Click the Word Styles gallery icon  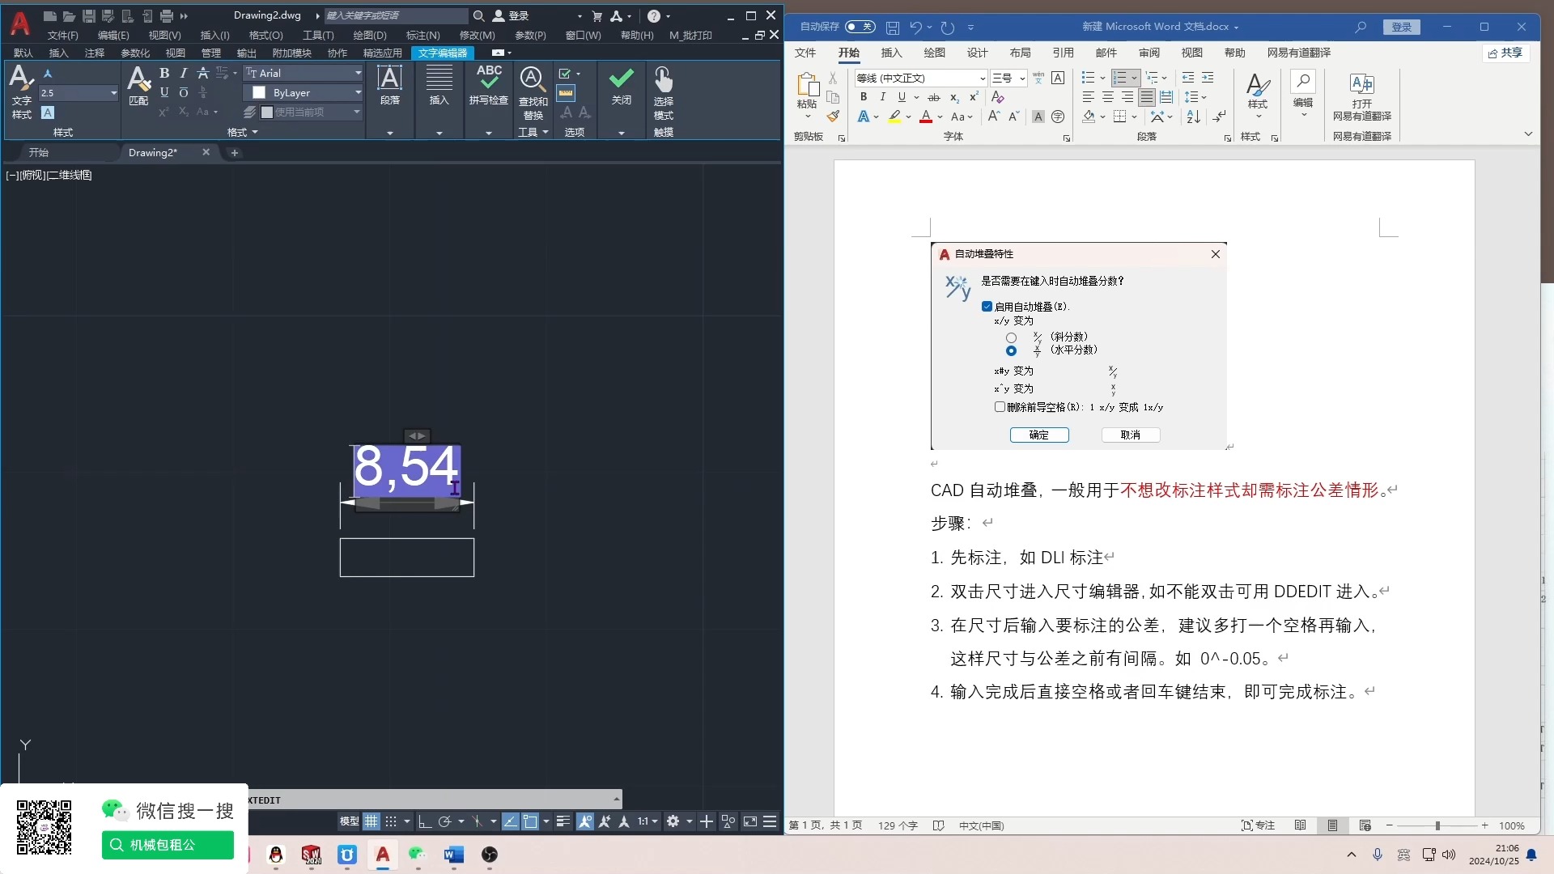tap(1257, 86)
